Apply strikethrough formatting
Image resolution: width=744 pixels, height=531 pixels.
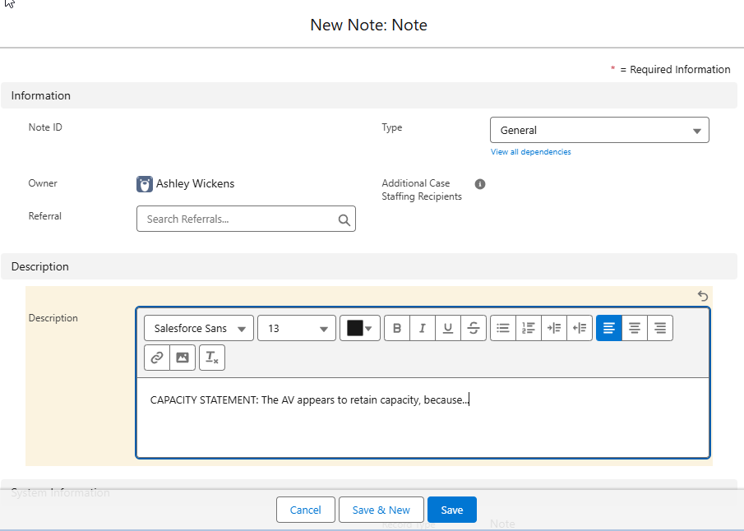473,328
